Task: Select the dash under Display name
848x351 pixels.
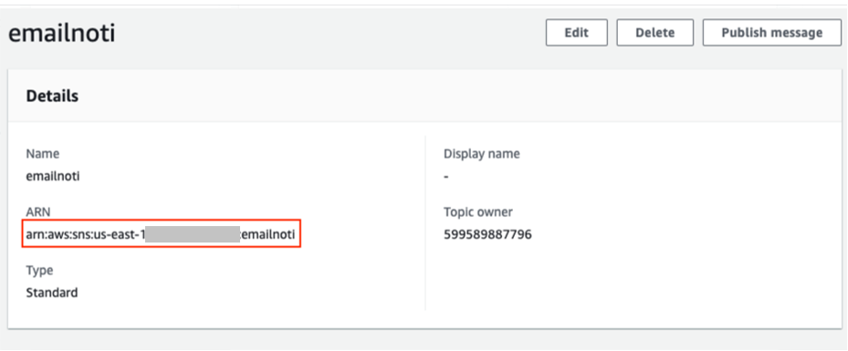Action: pyautogui.click(x=446, y=177)
